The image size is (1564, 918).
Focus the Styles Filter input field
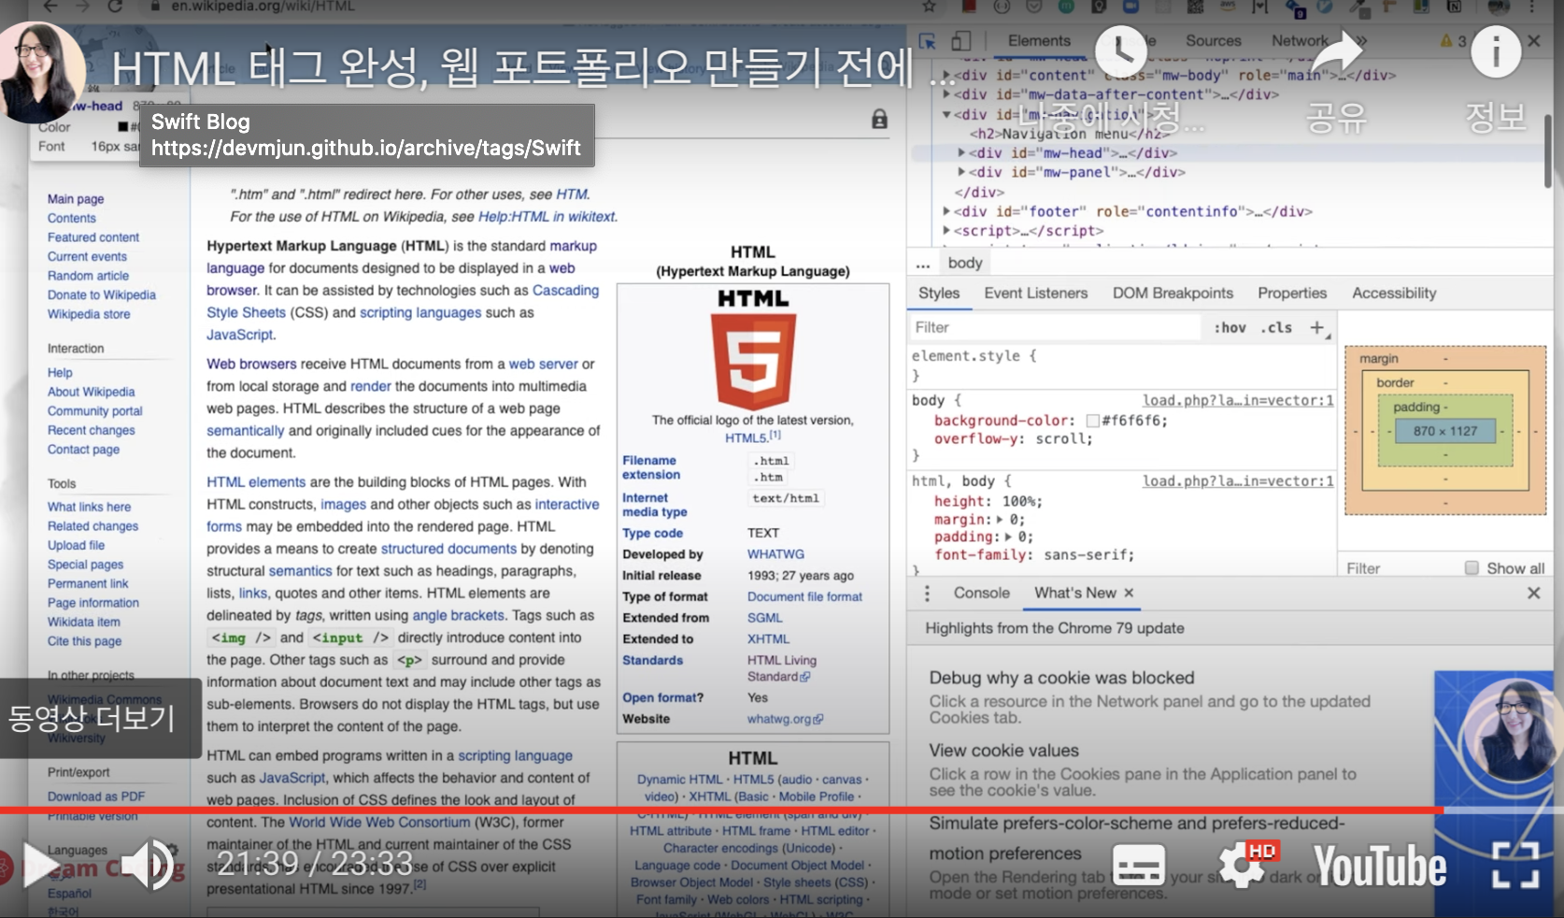coord(1056,327)
